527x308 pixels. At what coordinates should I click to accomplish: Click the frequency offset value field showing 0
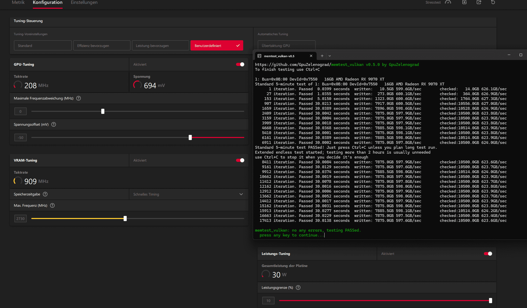pos(21,111)
